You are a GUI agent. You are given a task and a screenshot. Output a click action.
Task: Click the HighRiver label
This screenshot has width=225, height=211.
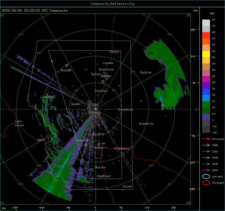(x=104, y=176)
